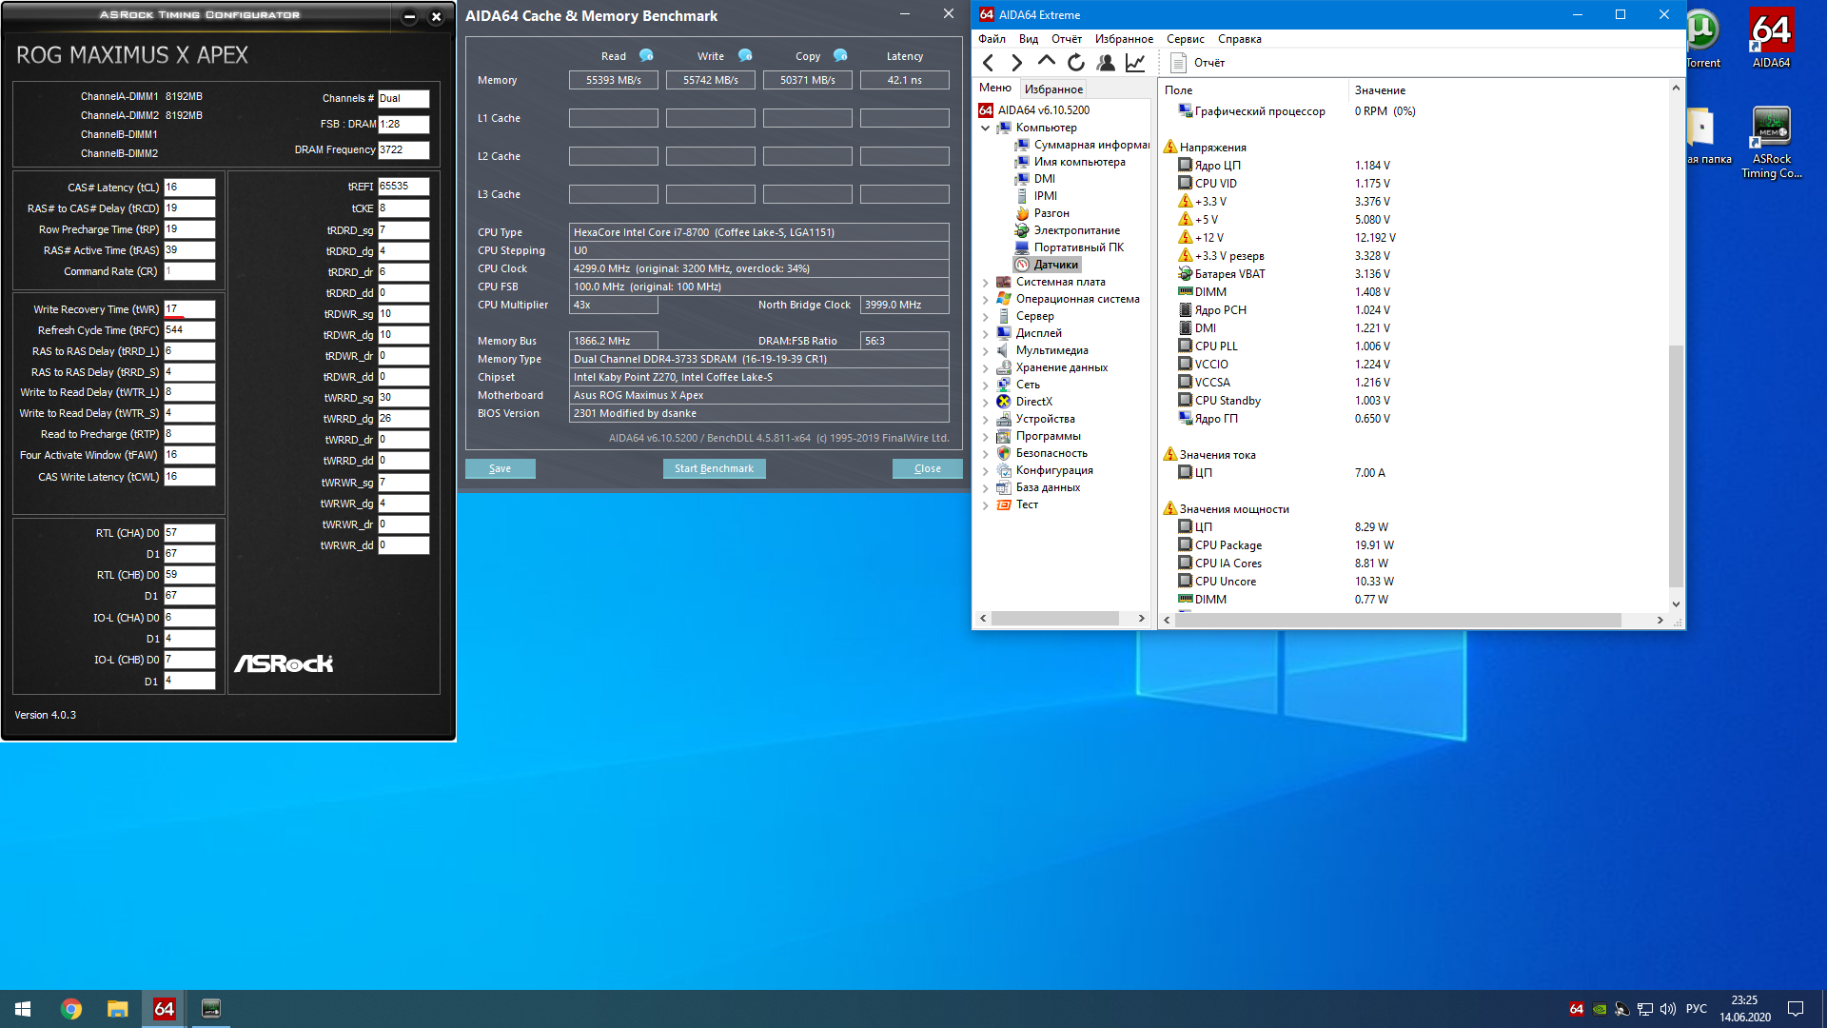Select Разгон item in the tree

pyautogui.click(x=1051, y=213)
